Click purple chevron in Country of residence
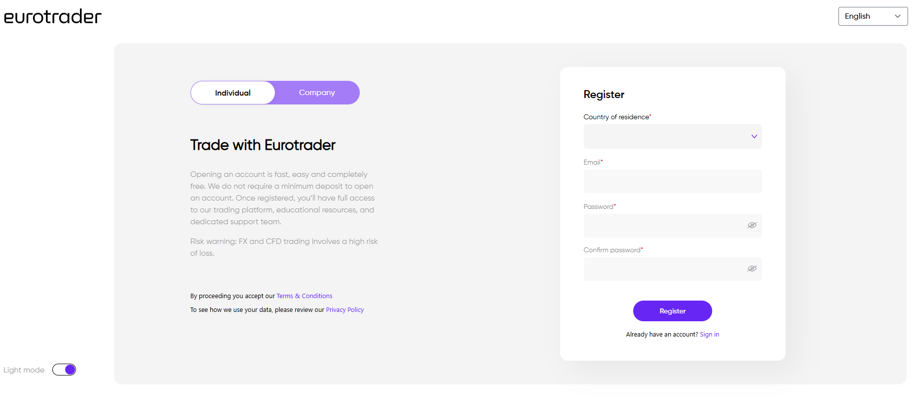 tap(754, 136)
